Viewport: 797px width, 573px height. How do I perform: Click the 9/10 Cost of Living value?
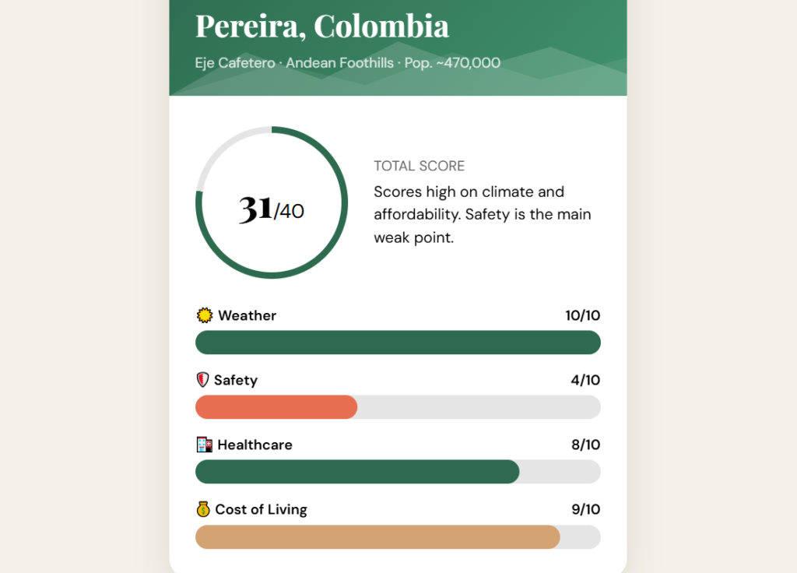[x=585, y=509]
